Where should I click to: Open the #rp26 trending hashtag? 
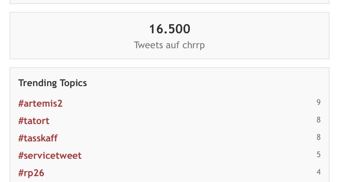click(31, 173)
